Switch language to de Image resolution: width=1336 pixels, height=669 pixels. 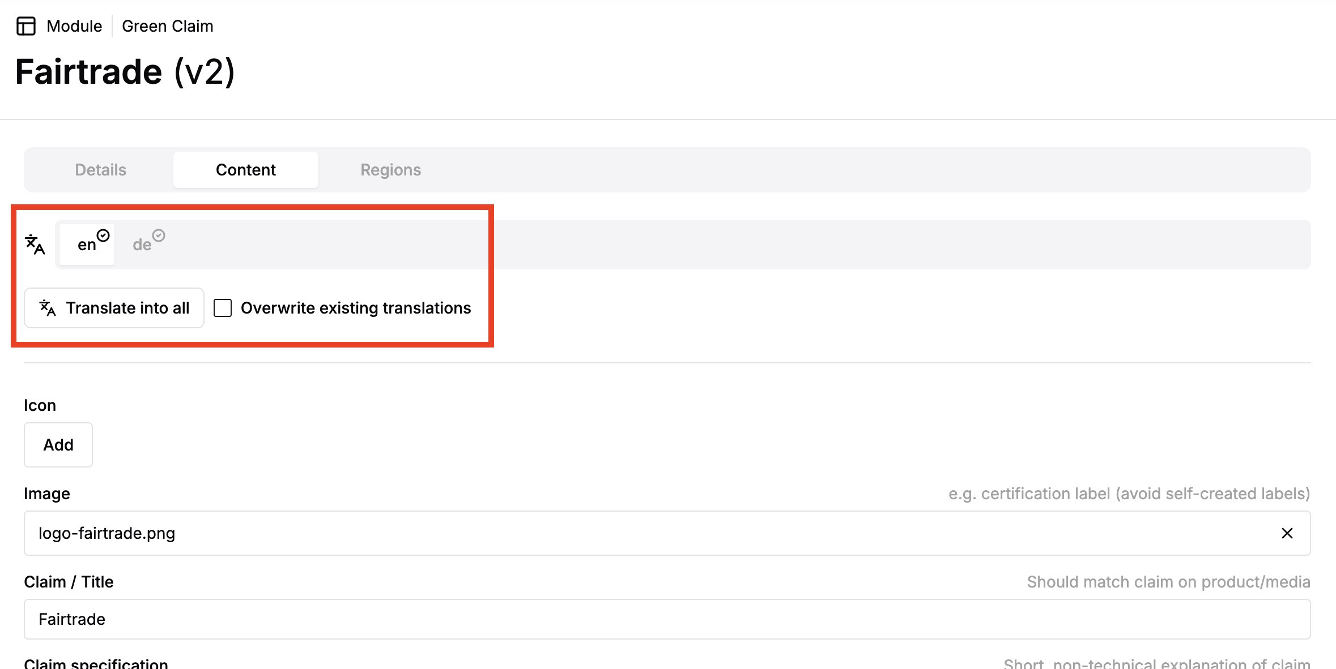pos(143,245)
